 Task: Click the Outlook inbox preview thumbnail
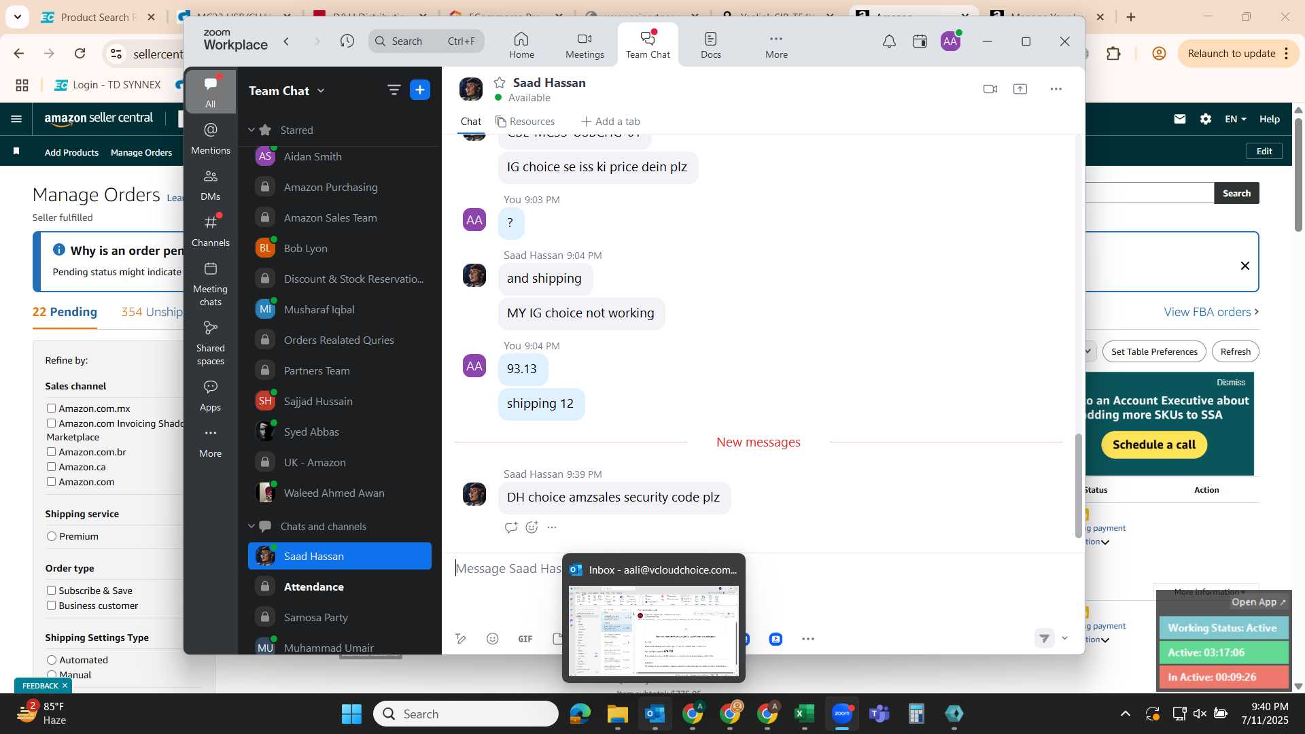pos(654,631)
